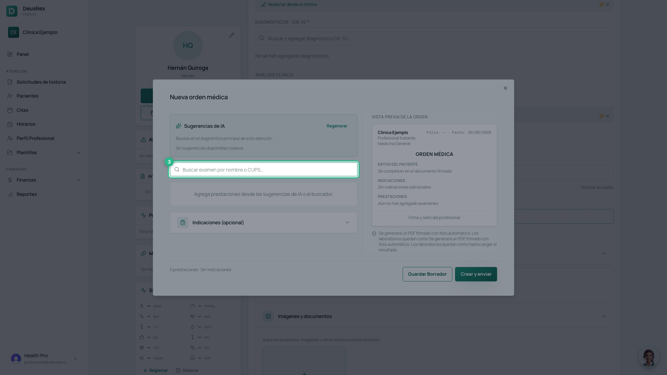
Task: Edit patient profile with pencil icon
Action: [232, 35]
